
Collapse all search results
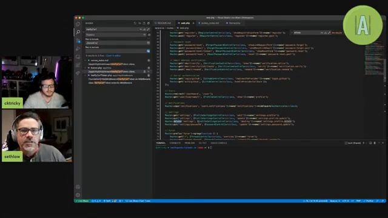[x=148, y=23]
